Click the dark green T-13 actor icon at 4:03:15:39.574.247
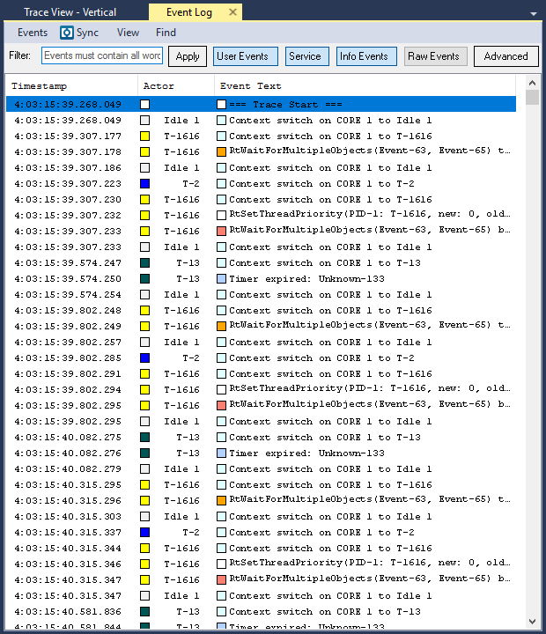Viewport: 546px width, 634px height. pos(145,263)
